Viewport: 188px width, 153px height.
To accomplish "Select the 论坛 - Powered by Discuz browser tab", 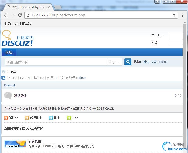I will (x=29, y=7).
